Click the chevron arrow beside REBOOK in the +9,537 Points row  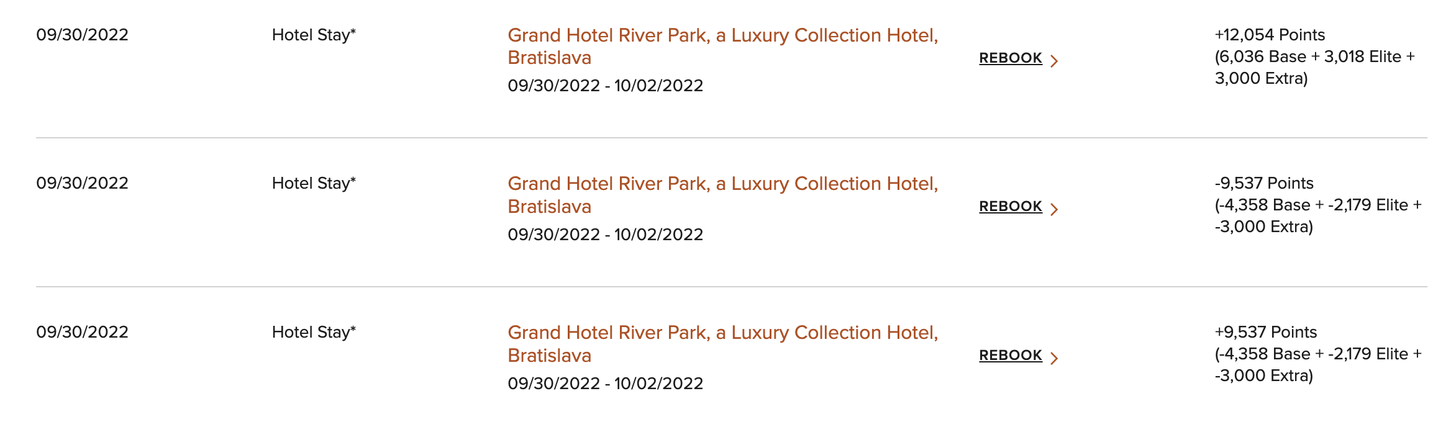(x=1054, y=357)
